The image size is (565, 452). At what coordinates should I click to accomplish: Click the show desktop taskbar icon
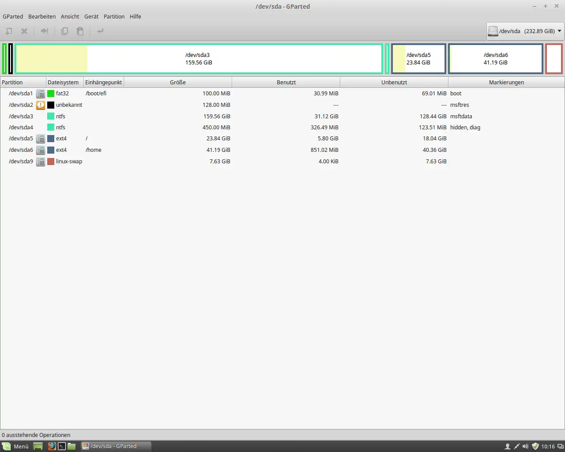(x=38, y=446)
